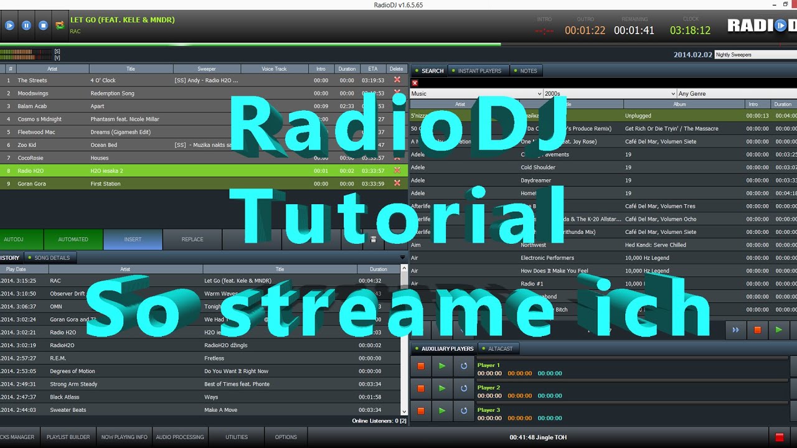Delete The Streets row from playlist
Viewport: 797px width, 448px height.
[397, 80]
